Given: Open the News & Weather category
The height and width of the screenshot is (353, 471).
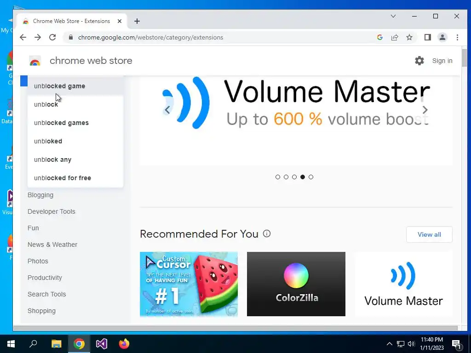Looking at the screenshot, I should click(x=52, y=245).
